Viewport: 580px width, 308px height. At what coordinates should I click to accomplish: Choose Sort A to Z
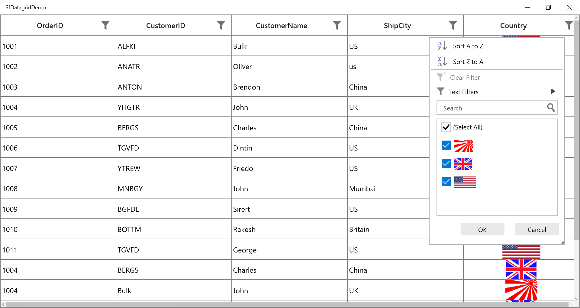[497, 46]
